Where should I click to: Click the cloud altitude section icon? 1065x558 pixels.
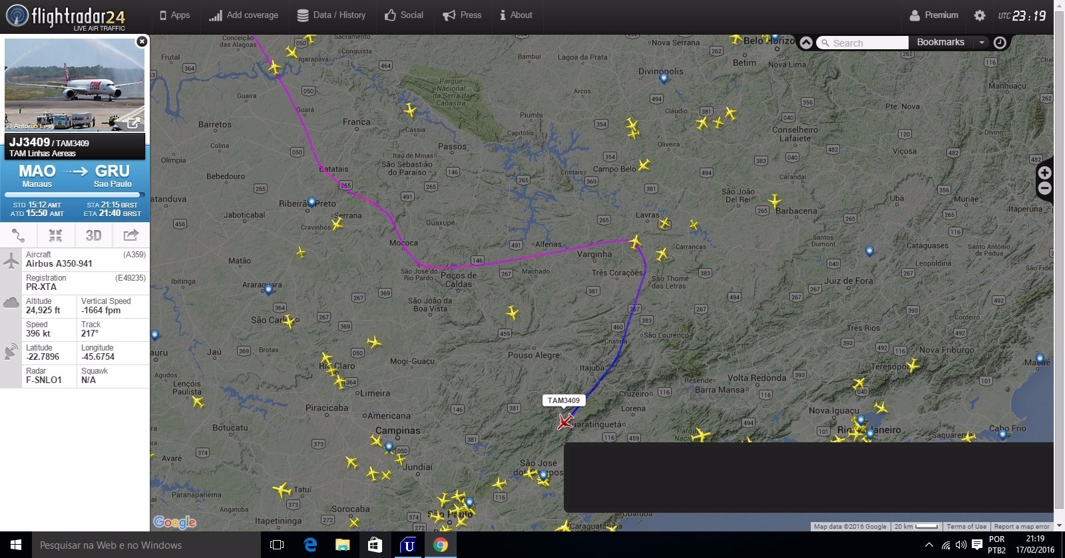(11, 303)
